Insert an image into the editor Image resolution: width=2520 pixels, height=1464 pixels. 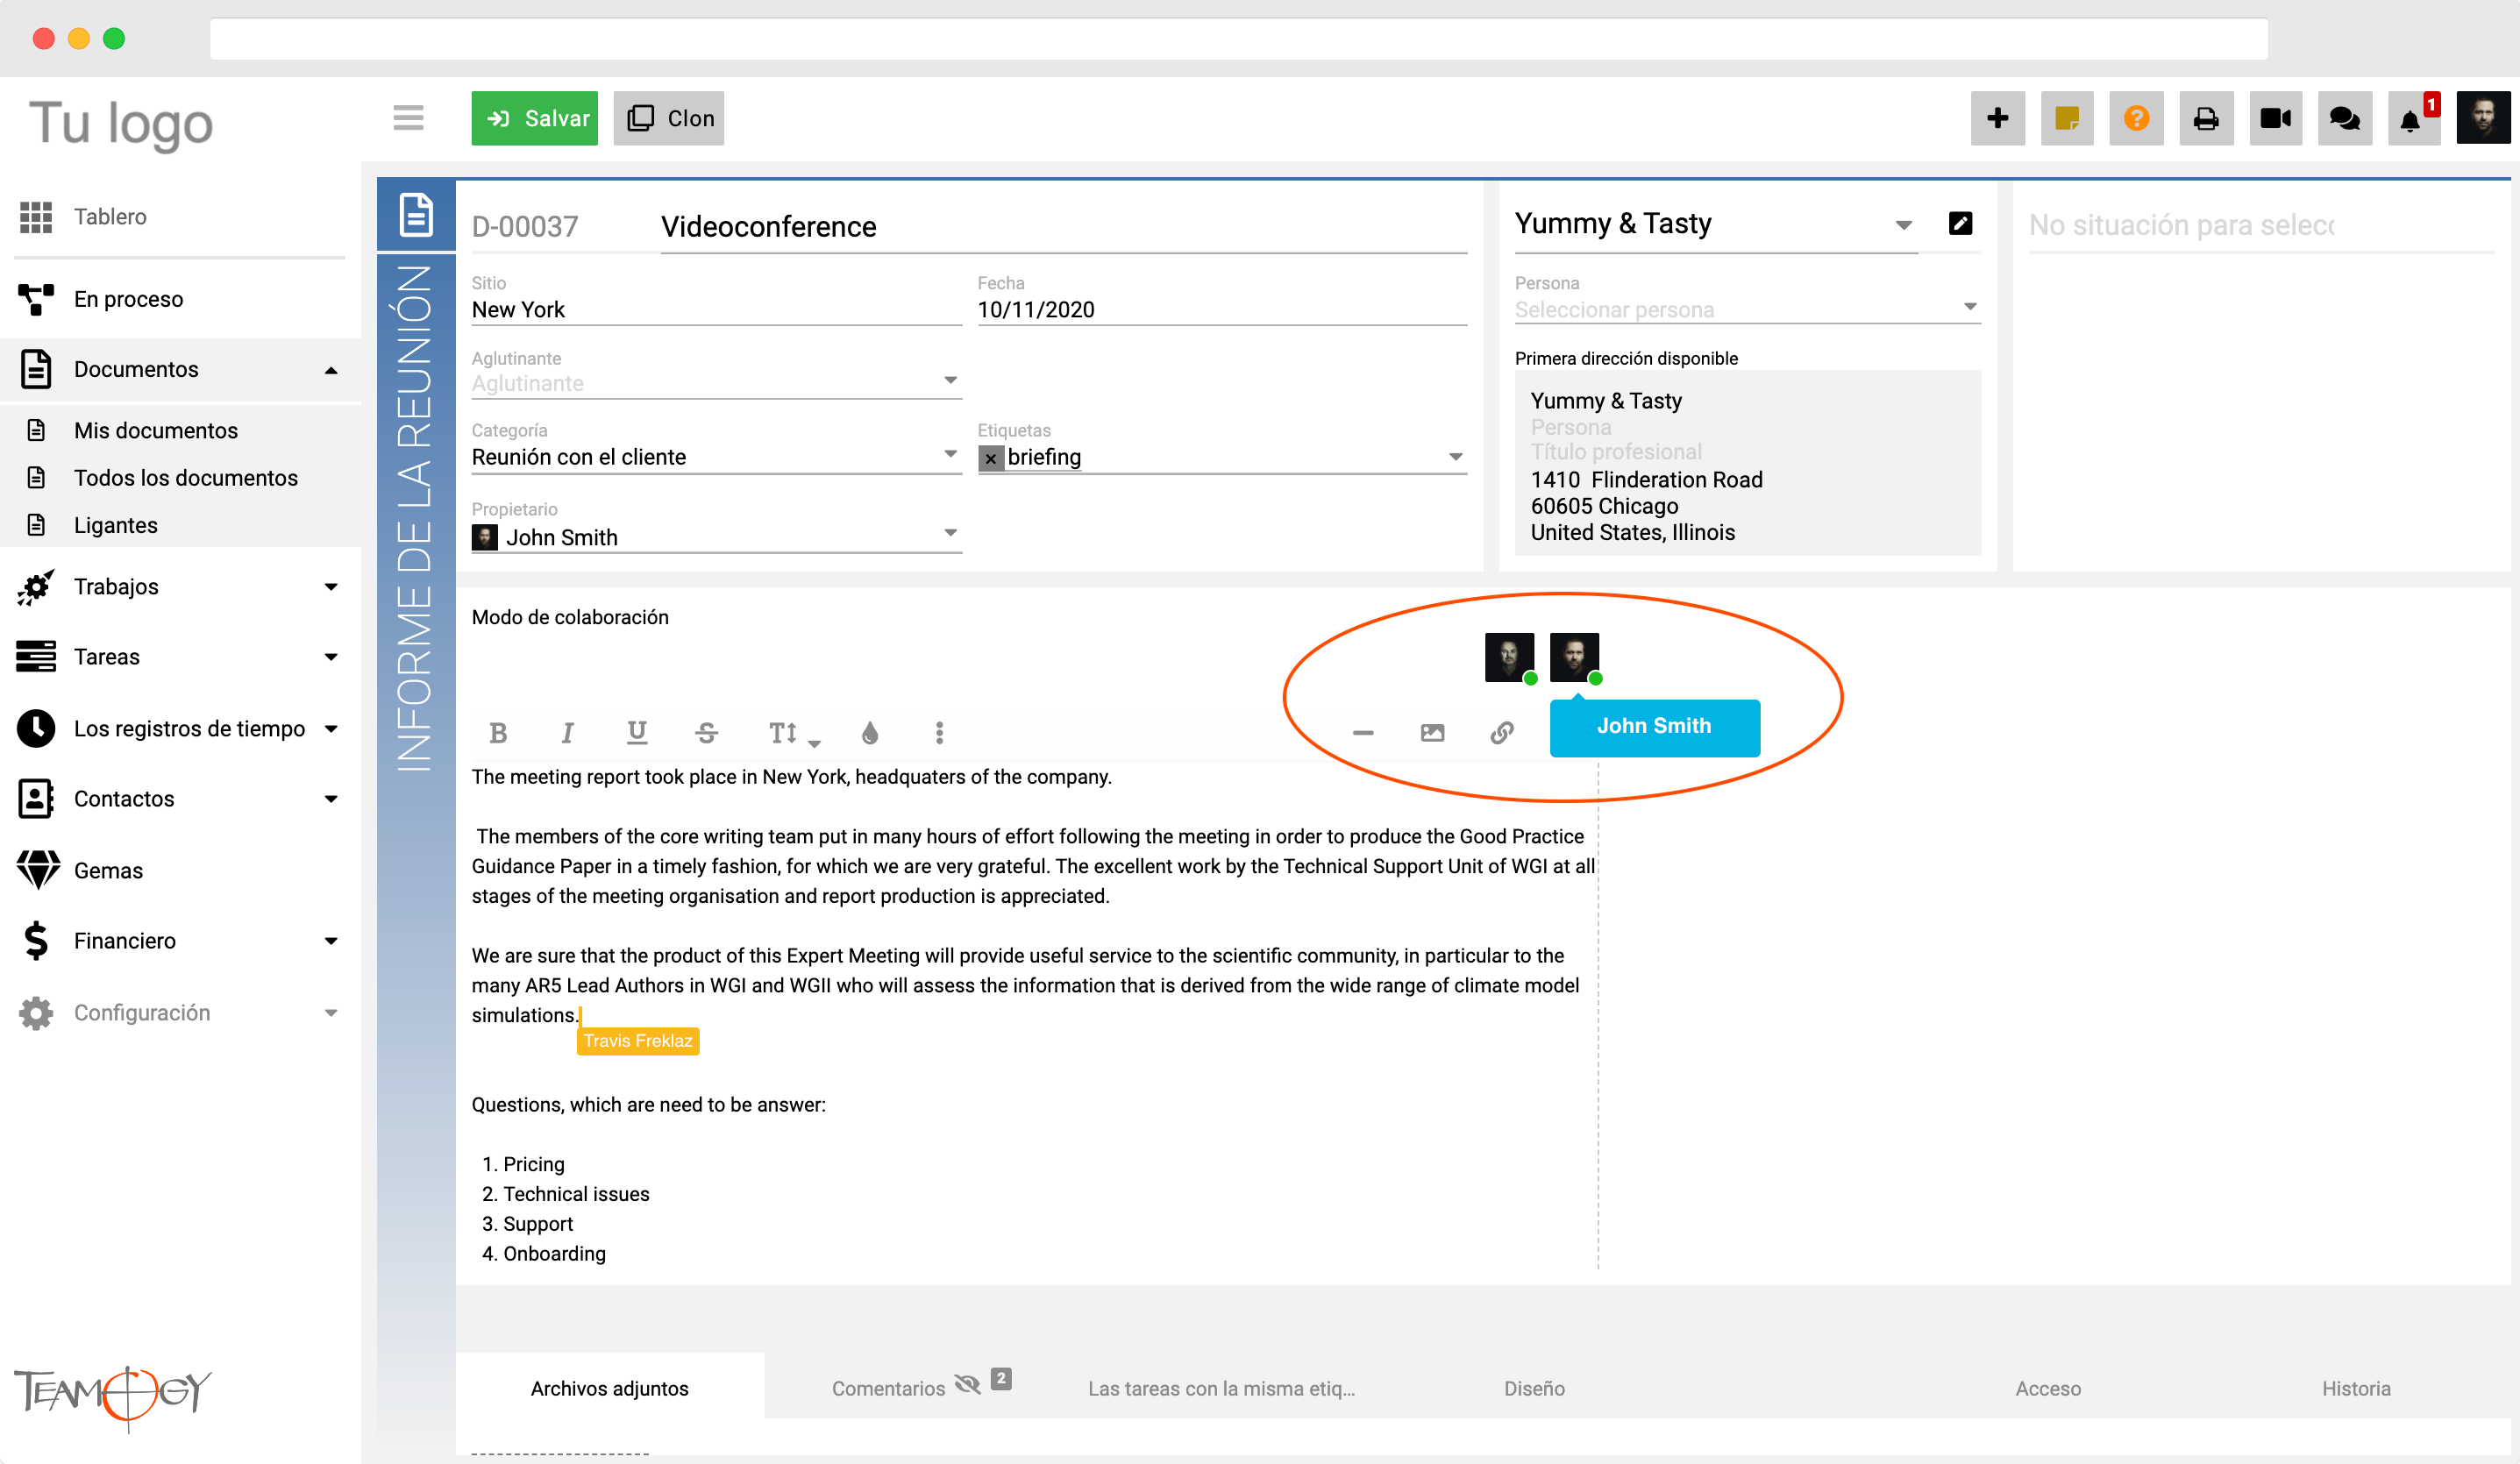pyautogui.click(x=1432, y=733)
